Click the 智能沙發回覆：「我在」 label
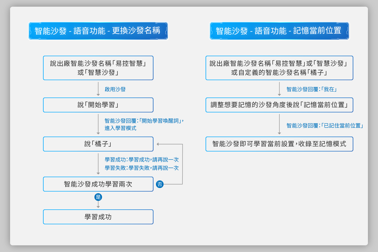 click(311, 89)
